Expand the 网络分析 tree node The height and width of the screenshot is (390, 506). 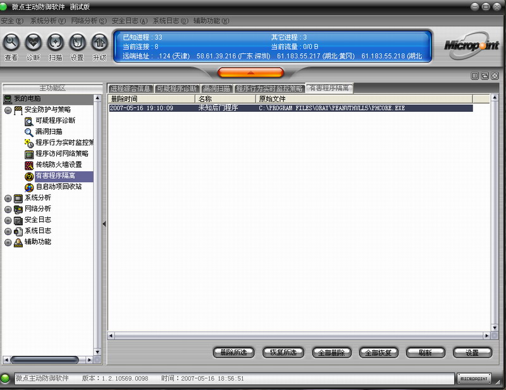click(x=8, y=209)
